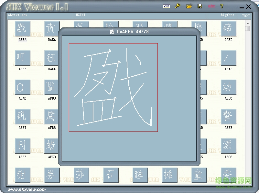Click the VISA purchase icon
This screenshot has width=259, height=193.
pos(166,6)
